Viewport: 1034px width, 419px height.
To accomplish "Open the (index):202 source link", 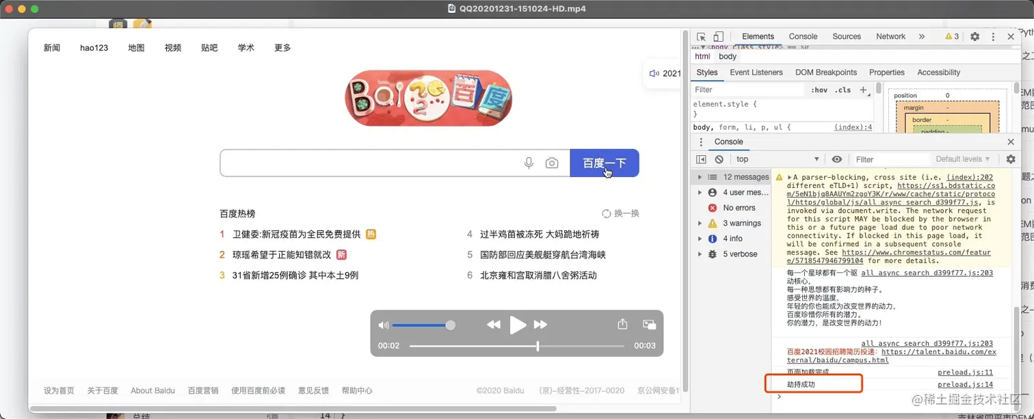I will tap(970, 177).
